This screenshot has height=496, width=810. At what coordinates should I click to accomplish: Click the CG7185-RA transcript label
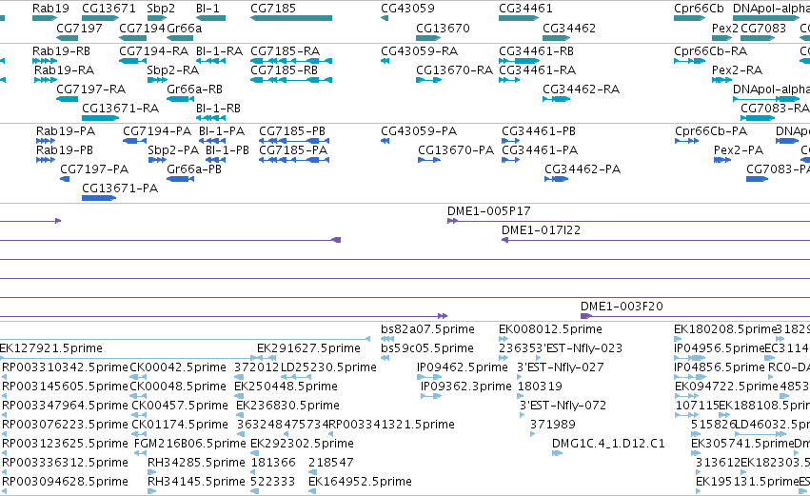pyautogui.click(x=285, y=51)
